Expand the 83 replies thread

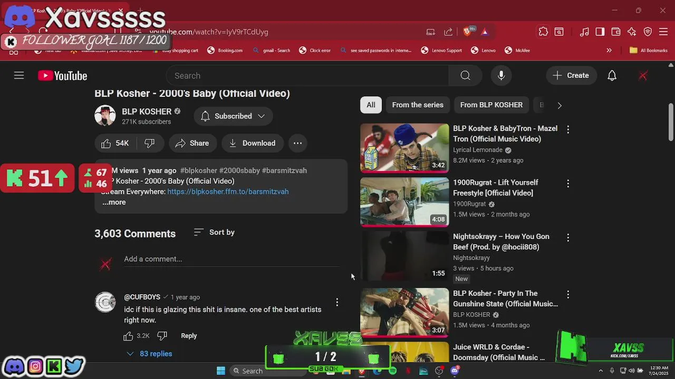pos(150,354)
